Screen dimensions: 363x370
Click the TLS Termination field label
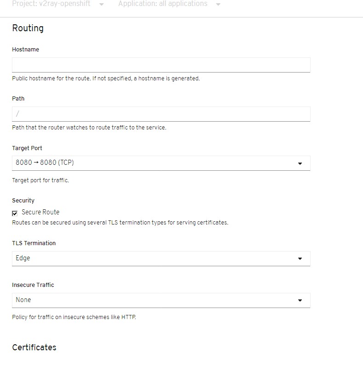tap(34, 243)
